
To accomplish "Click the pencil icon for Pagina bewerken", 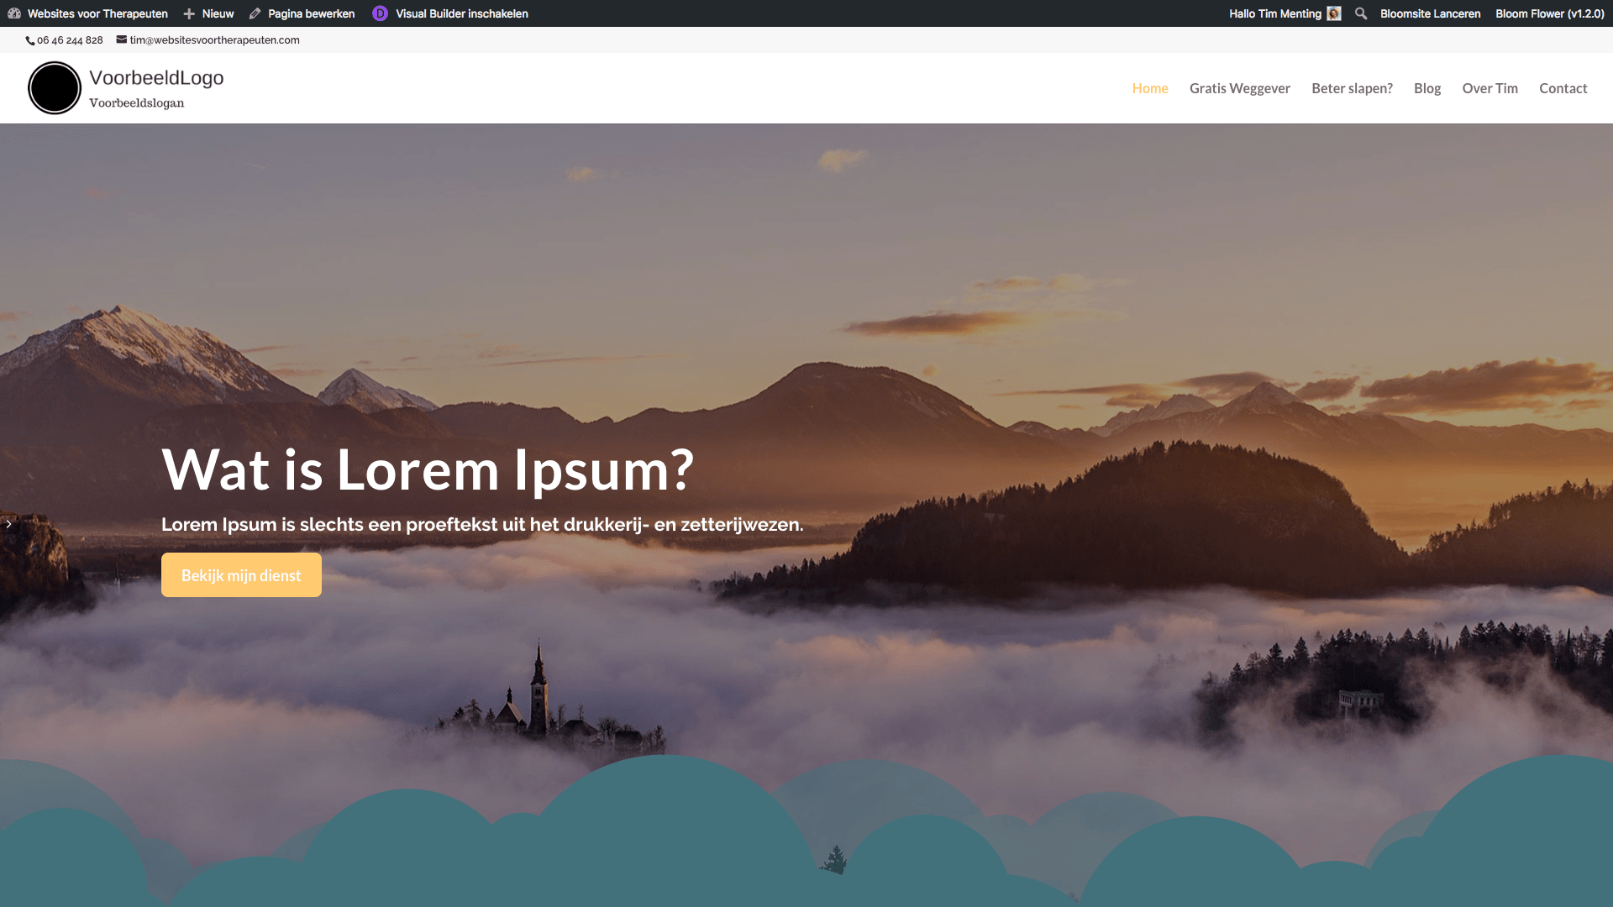I will 255,13.
